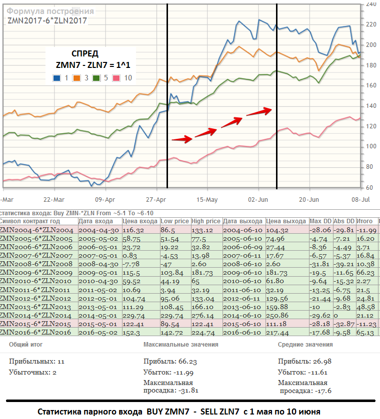Sort by the 'Цена входа' column header
Image resolution: width=380 pixels, height=419 pixels.
point(140,221)
